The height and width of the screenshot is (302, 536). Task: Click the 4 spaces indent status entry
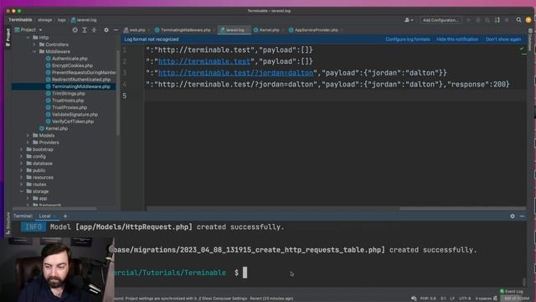(483, 299)
